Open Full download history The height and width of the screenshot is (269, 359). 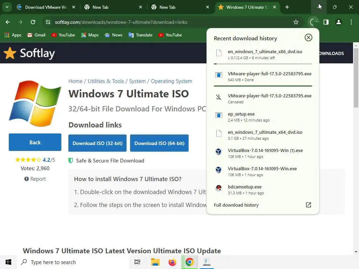(263, 205)
